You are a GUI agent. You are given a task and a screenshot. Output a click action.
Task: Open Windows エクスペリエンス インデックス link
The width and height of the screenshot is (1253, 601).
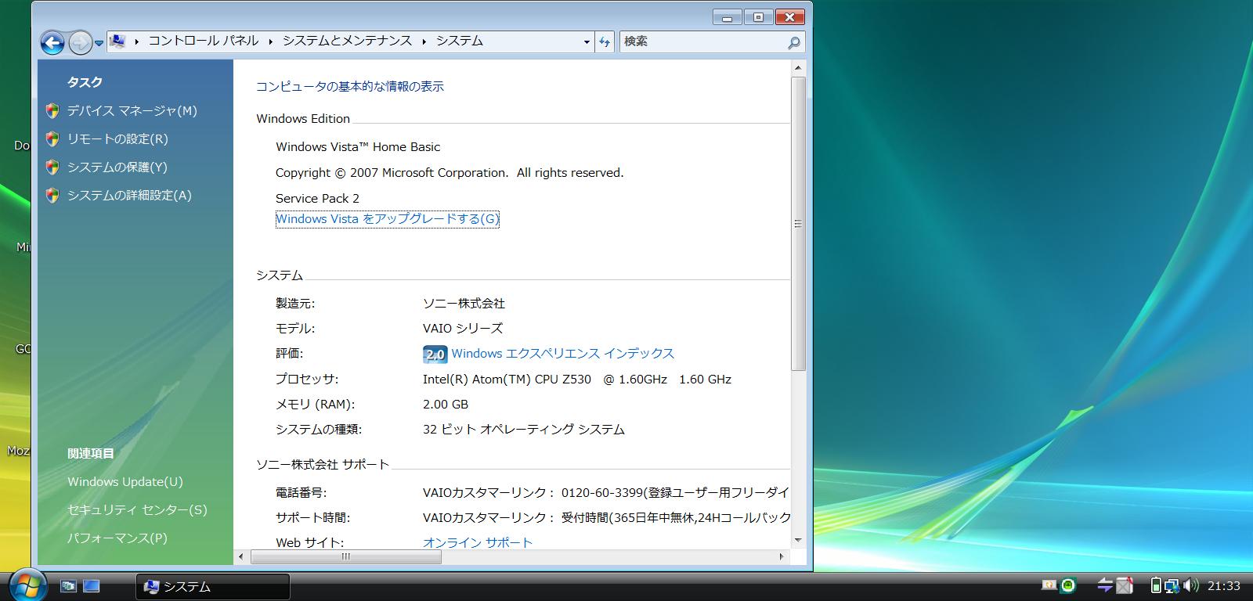click(x=562, y=354)
